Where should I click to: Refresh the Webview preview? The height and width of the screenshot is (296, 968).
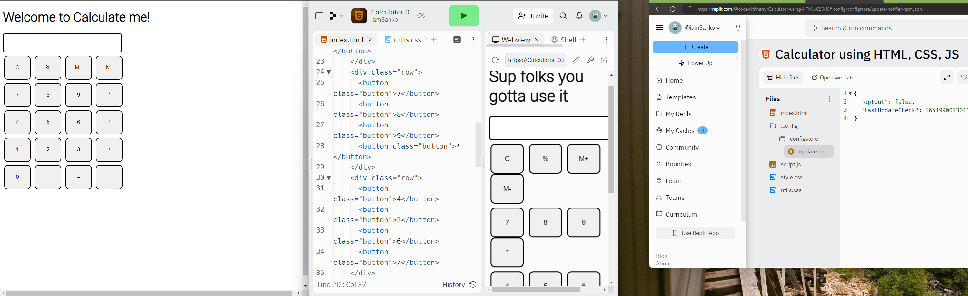(x=495, y=60)
